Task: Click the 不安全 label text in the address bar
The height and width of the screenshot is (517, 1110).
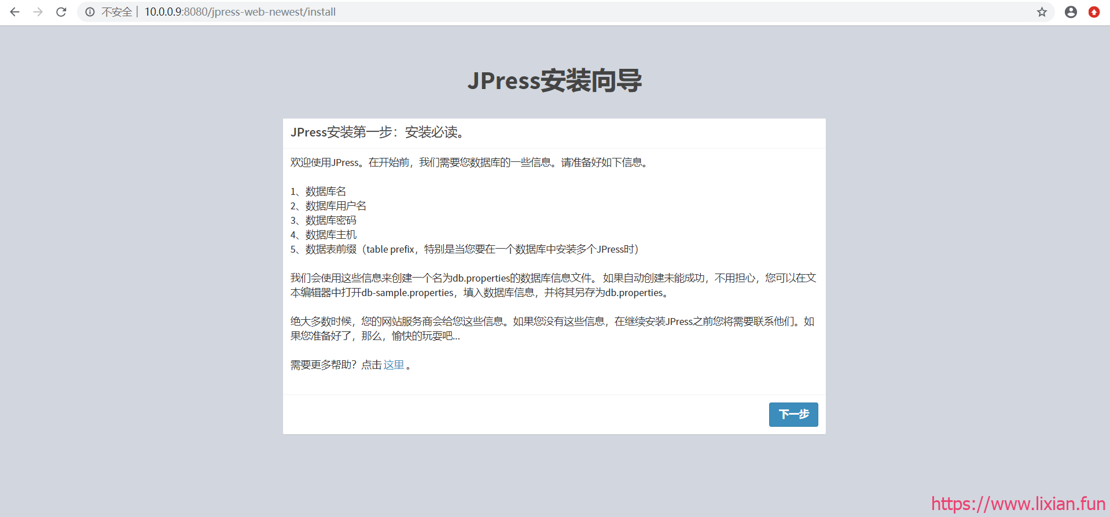Action: [x=117, y=12]
